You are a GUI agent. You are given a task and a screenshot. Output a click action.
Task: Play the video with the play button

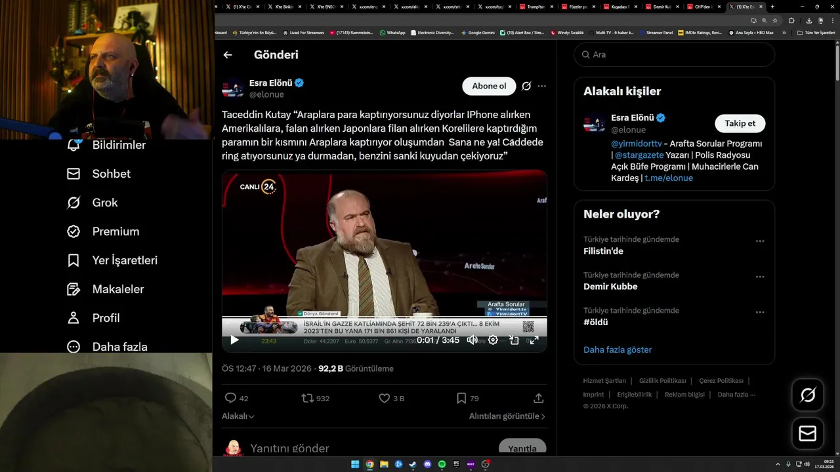pyautogui.click(x=234, y=340)
